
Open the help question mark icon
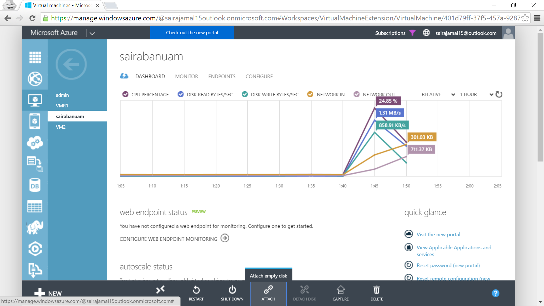pyautogui.click(x=495, y=293)
